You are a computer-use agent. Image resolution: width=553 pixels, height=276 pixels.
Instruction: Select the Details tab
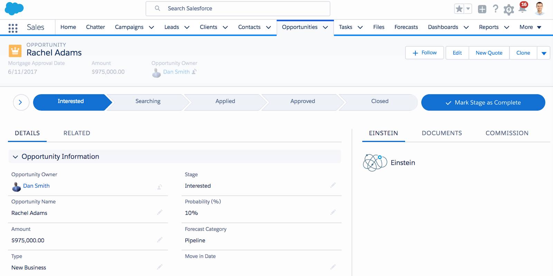pyautogui.click(x=27, y=133)
